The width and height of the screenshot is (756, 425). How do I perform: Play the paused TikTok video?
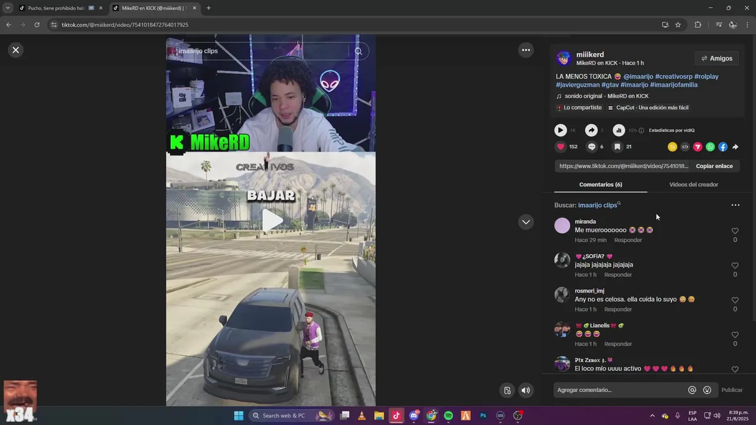pos(272,220)
